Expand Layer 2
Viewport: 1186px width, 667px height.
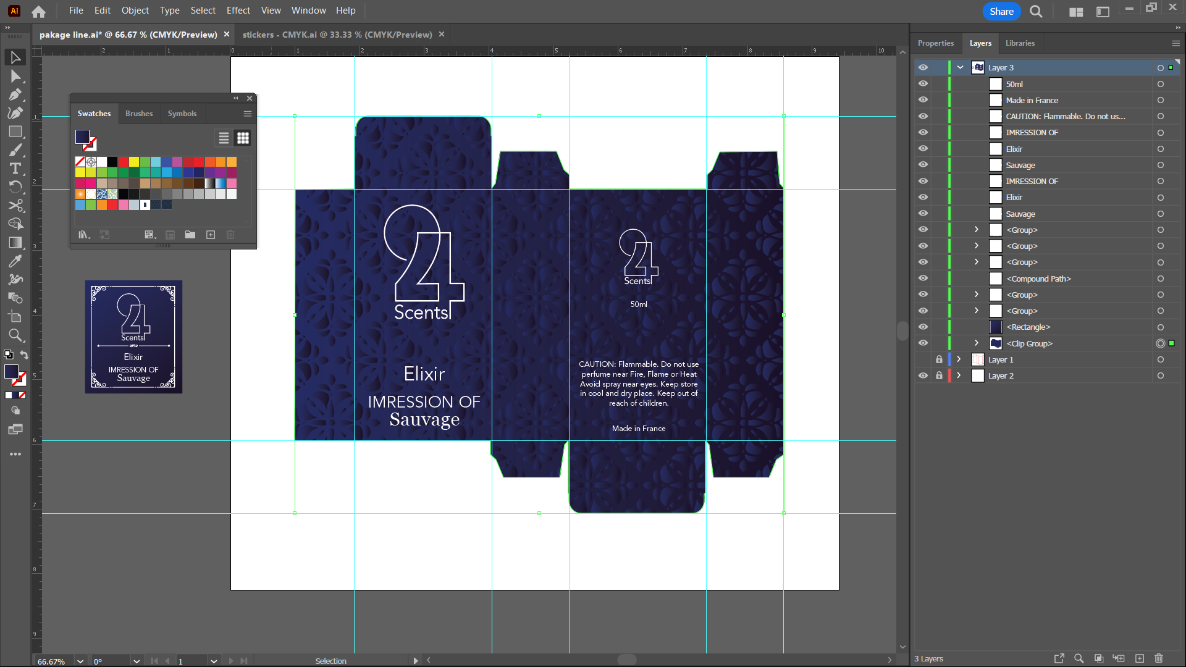(959, 375)
